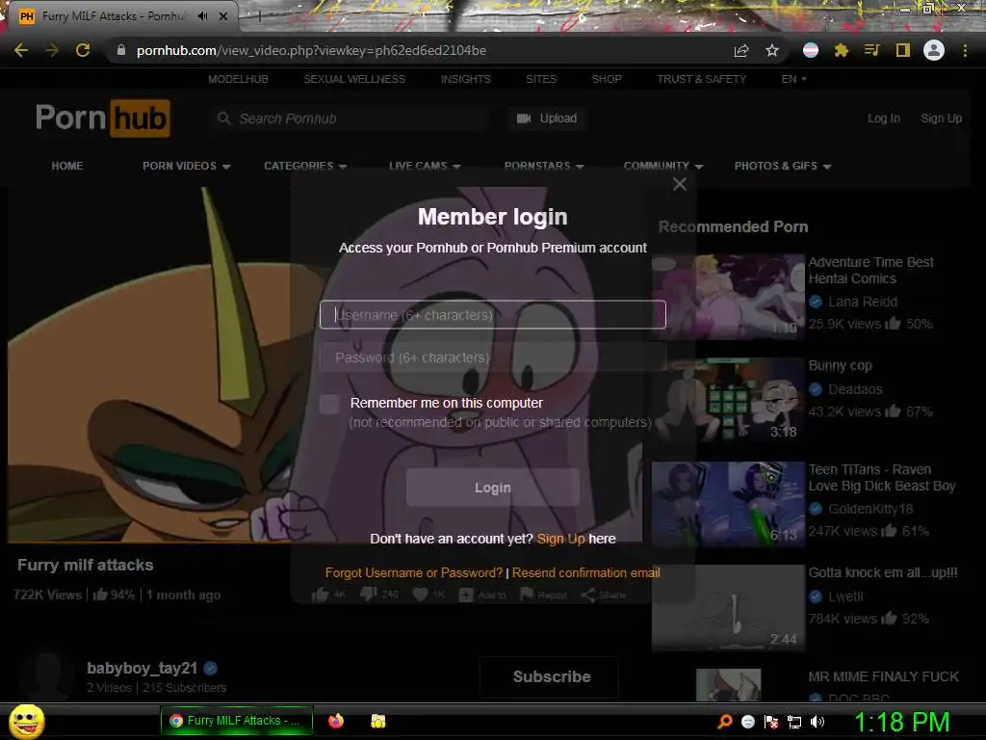This screenshot has width=986, height=740.
Task: Focus the site search box
Action: [350, 119]
